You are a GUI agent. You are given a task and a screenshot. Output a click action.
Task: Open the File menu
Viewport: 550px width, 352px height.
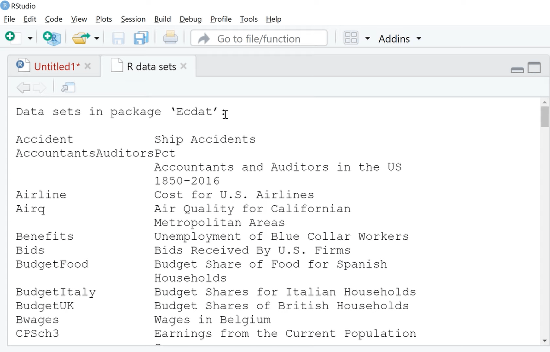[x=10, y=19]
